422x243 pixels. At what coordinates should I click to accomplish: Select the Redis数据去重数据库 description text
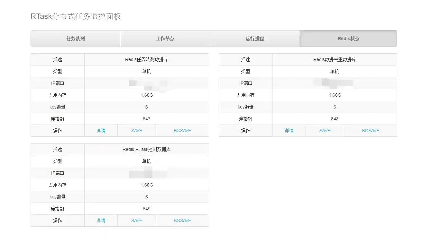tap(335, 59)
